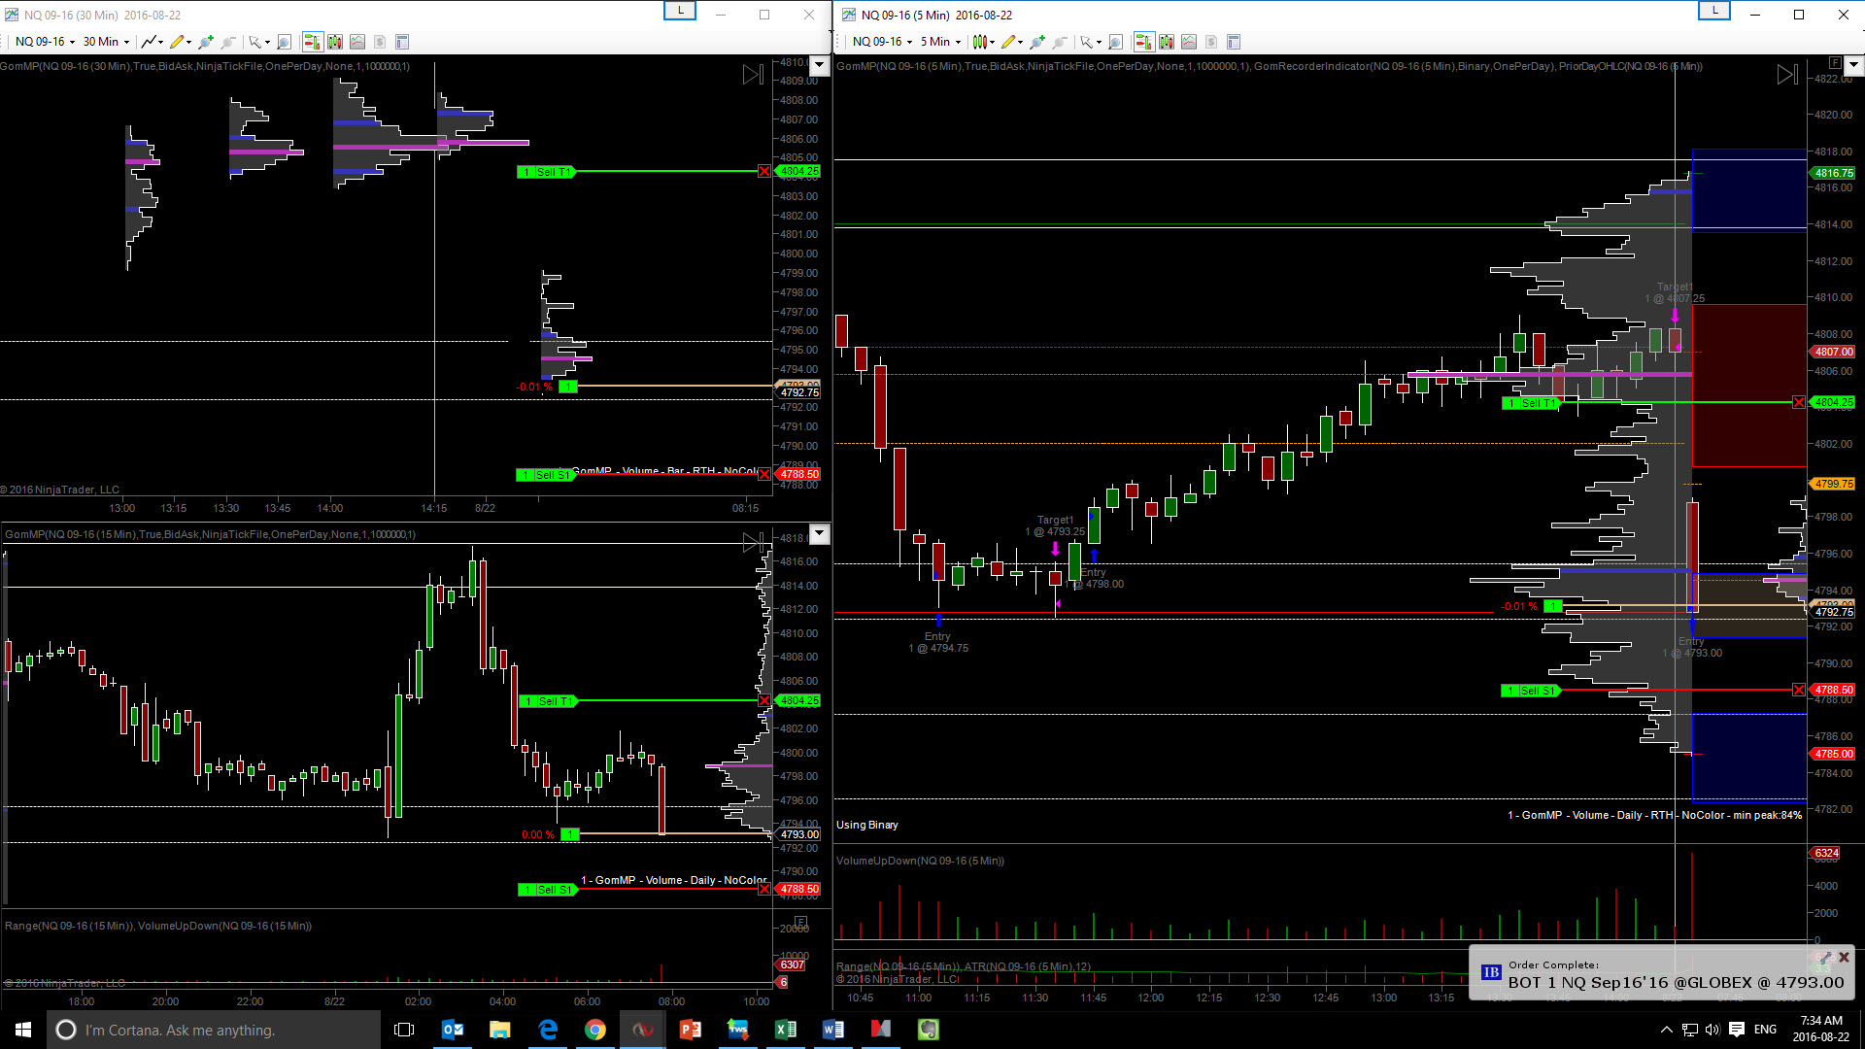Open Google Chrome from the taskbar

595,1030
